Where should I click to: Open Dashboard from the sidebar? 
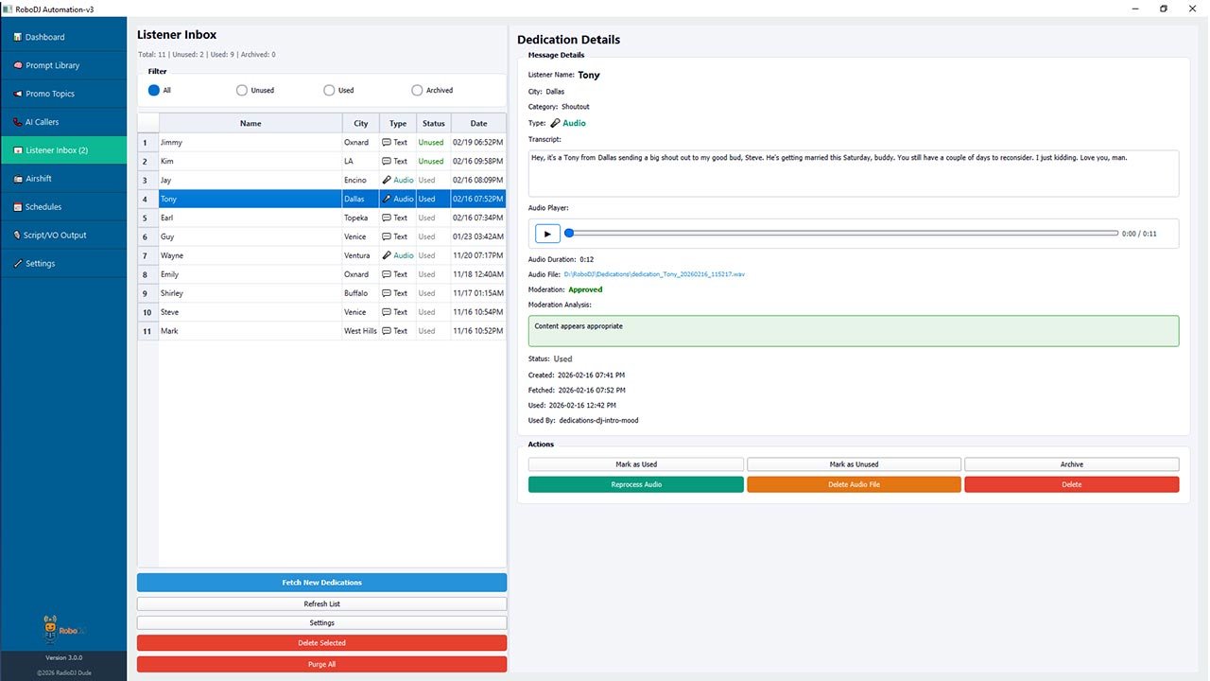45,37
